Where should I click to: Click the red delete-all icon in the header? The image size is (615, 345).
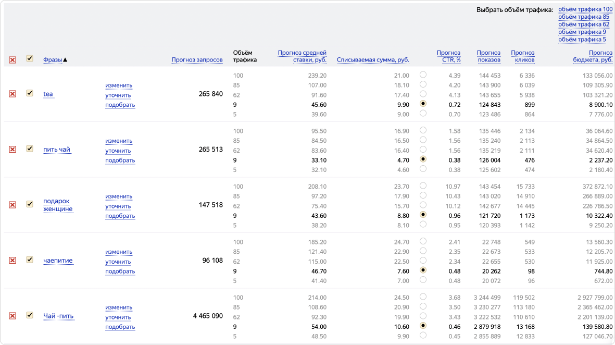pos(12,60)
